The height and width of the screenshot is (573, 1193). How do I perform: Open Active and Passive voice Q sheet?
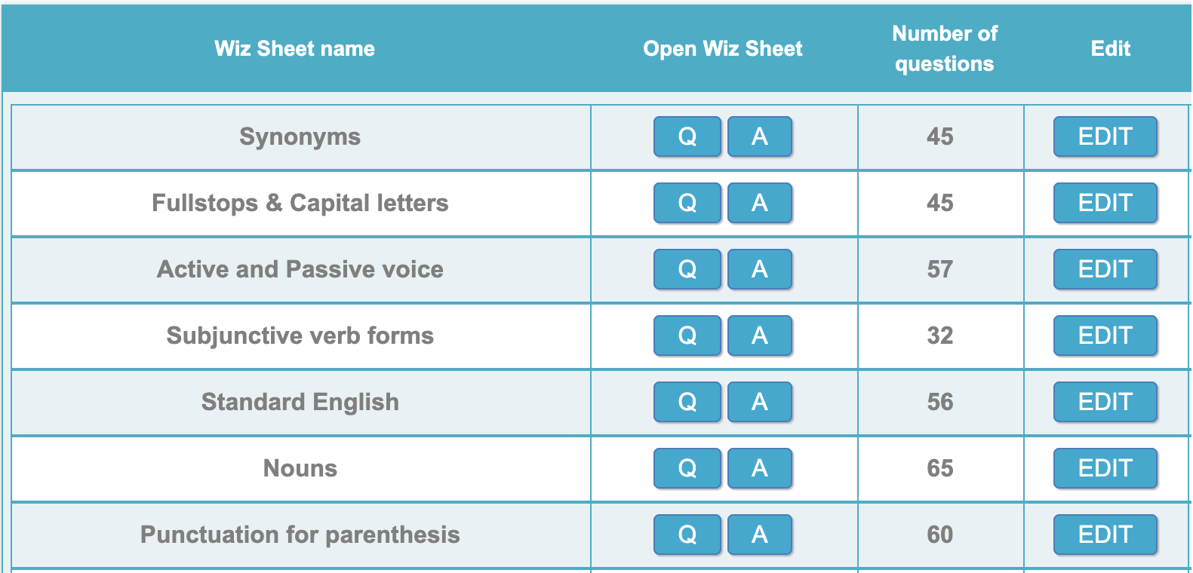tap(687, 269)
